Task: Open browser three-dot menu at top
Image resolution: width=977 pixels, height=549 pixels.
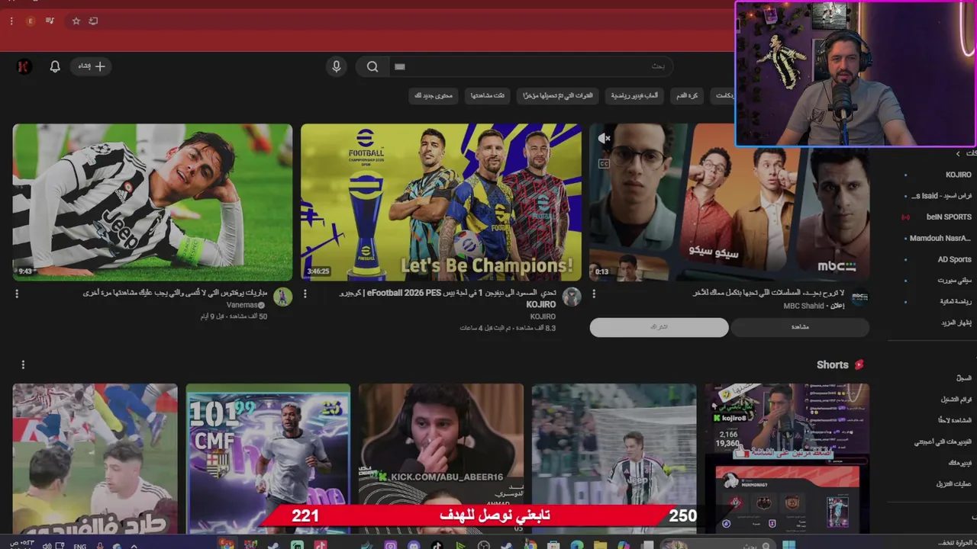Action: (11, 21)
